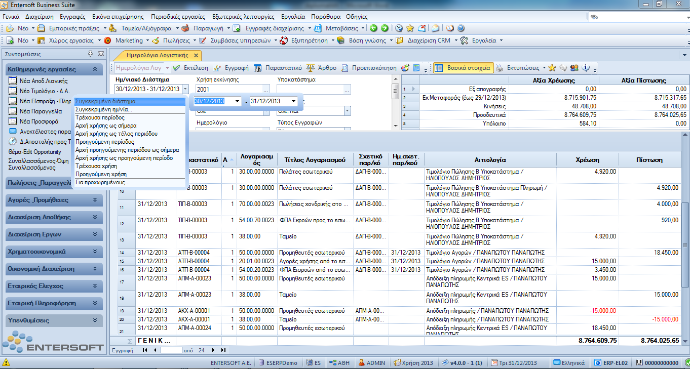Screen dimensions: 690x369
Task: Open Νέα Αποδ.Λιανικής shortcut
Action: [x=39, y=81]
